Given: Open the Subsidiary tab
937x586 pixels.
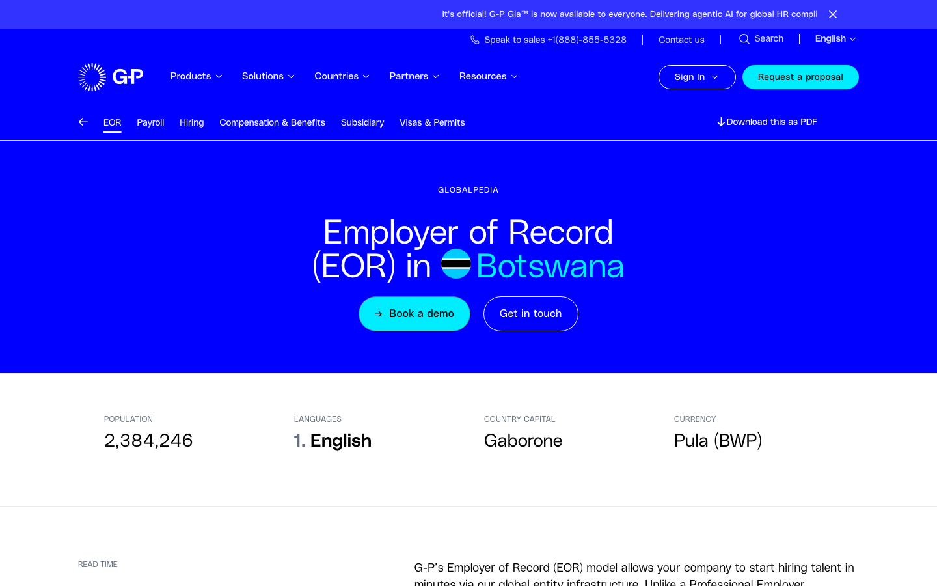Looking at the screenshot, I should tap(362, 122).
